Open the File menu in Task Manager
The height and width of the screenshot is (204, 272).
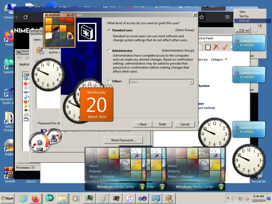pyautogui.click(x=19, y=58)
